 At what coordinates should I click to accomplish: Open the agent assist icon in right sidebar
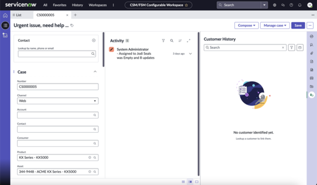coord(312,44)
